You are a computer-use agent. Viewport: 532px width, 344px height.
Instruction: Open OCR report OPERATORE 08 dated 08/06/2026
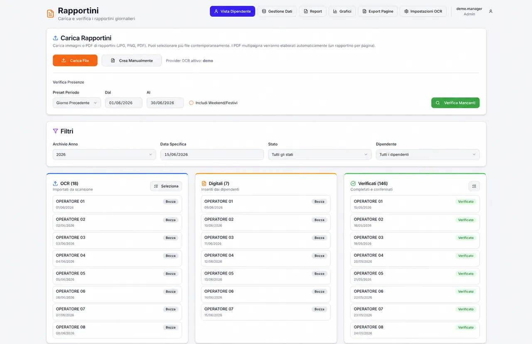coord(117,329)
